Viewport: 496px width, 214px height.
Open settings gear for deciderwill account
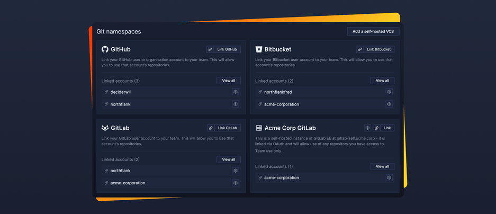236,92
